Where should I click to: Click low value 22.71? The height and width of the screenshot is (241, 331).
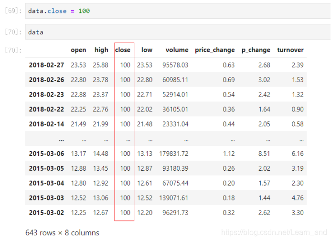coord(145,95)
